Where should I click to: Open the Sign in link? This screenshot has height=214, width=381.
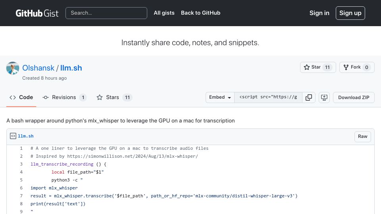(x=319, y=13)
